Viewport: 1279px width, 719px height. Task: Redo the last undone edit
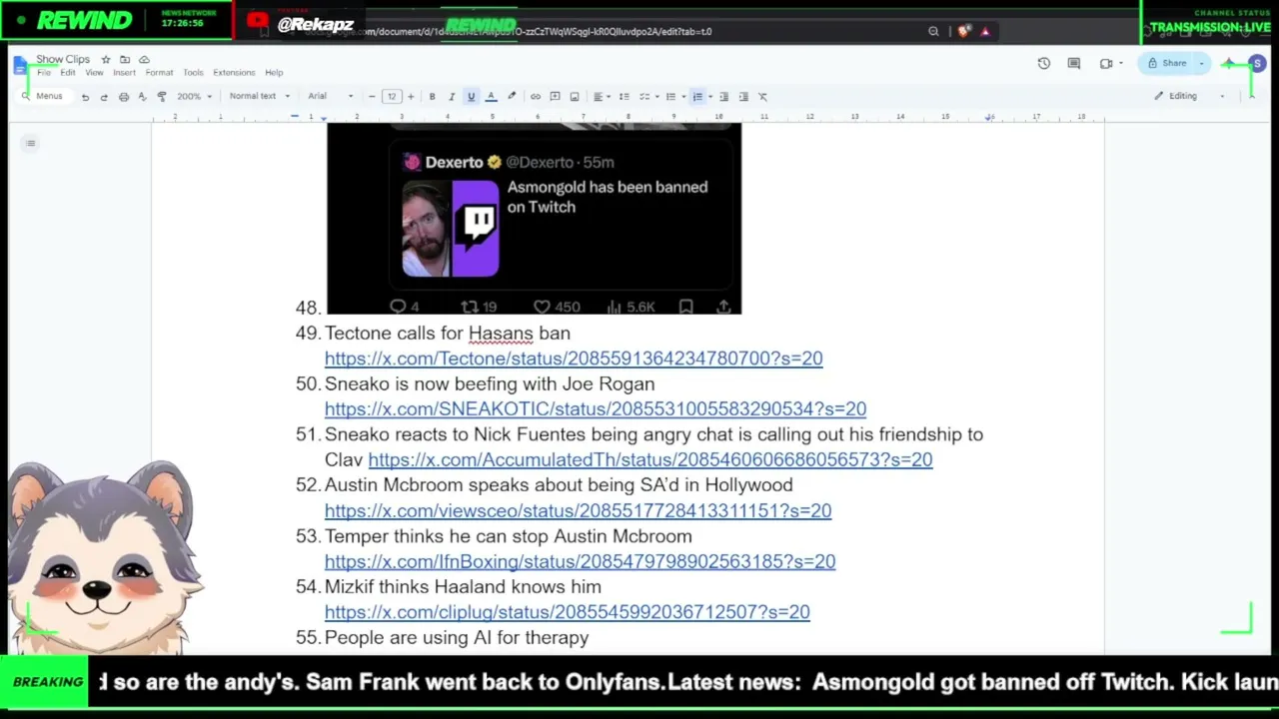coord(104,97)
